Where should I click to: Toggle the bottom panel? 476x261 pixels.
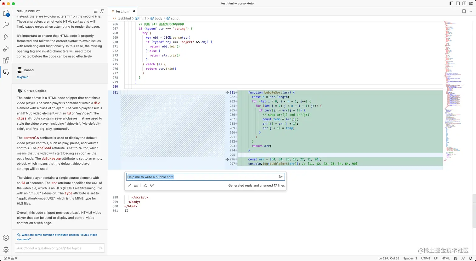[458, 3]
